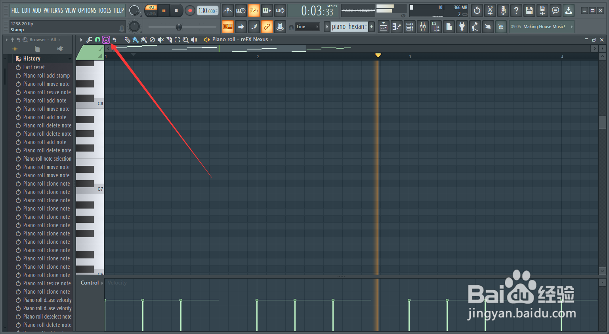Image resolution: width=609 pixels, height=334 pixels.
Task: Open the content library shopping cart icon
Action: pos(501,27)
